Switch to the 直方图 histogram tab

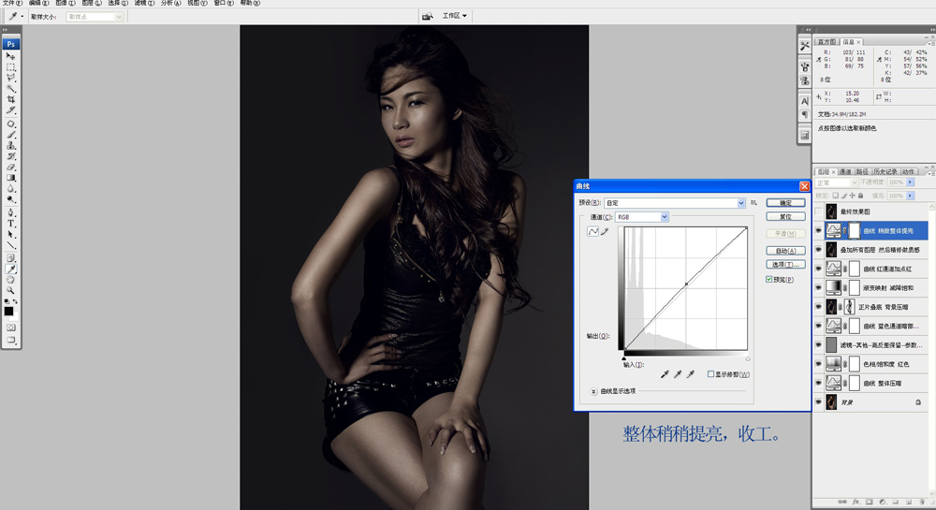pos(826,42)
